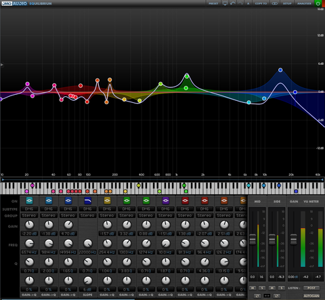325x300 pixels.
Task: Click the 6 dB slope value field
Action: (x=87, y=289)
